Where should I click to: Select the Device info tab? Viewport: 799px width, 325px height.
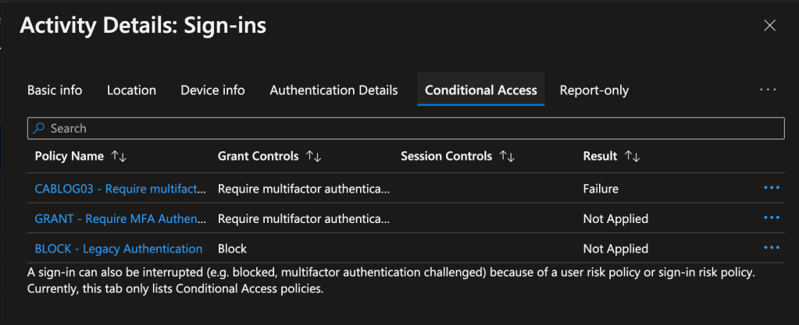(x=212, y=90)
